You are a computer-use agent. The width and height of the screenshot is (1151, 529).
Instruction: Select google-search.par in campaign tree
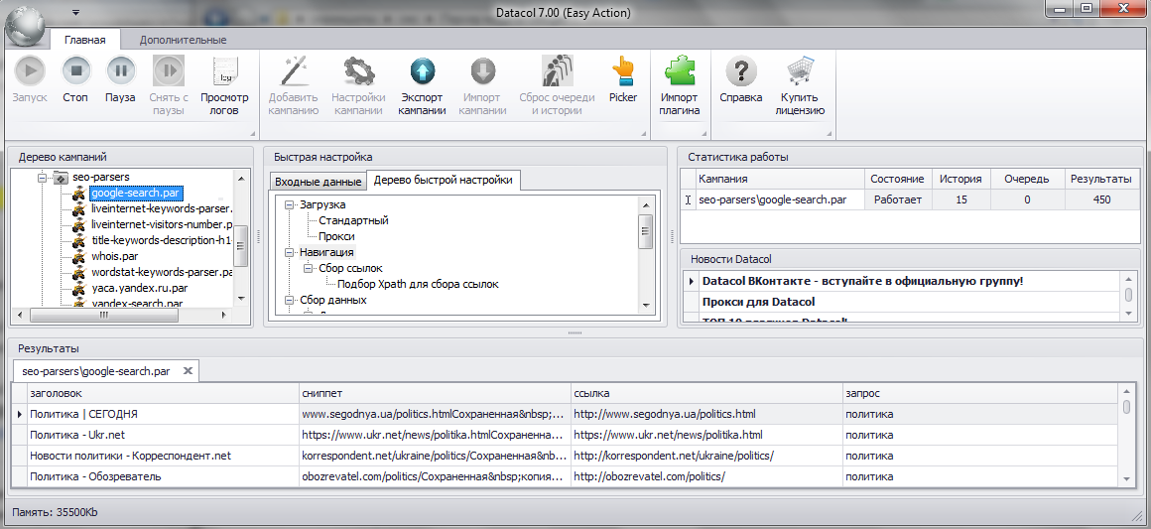click(x=136, y=193)
